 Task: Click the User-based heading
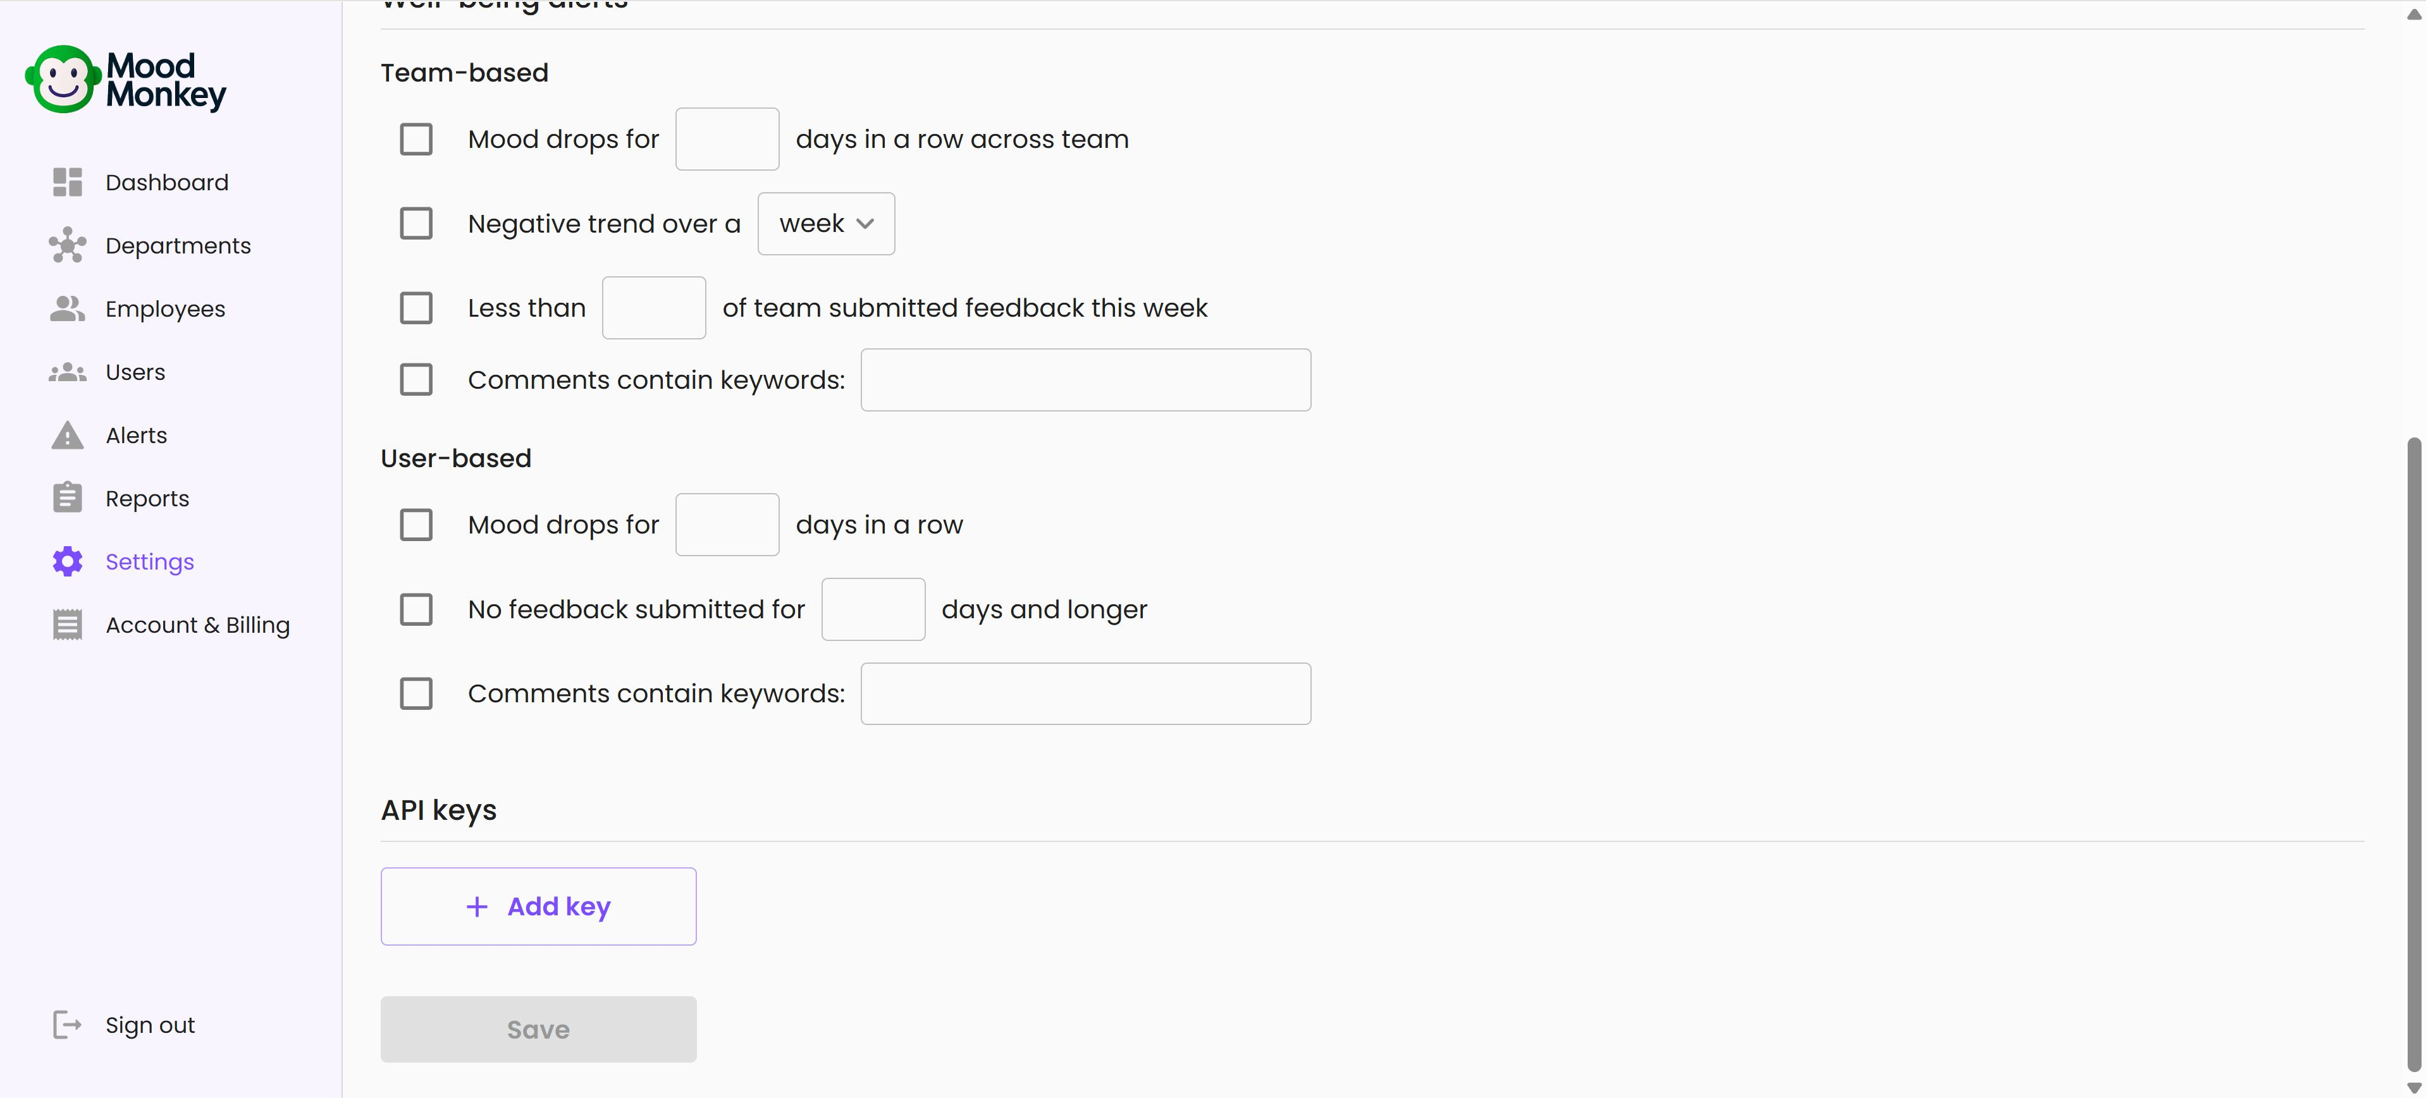[x=456, y=458]
